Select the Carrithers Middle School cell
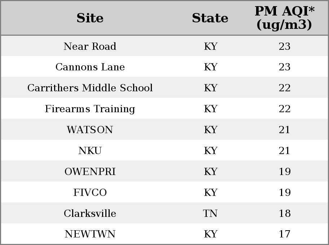The height and width of the screenshot is (245, 329). click(90, 88)
